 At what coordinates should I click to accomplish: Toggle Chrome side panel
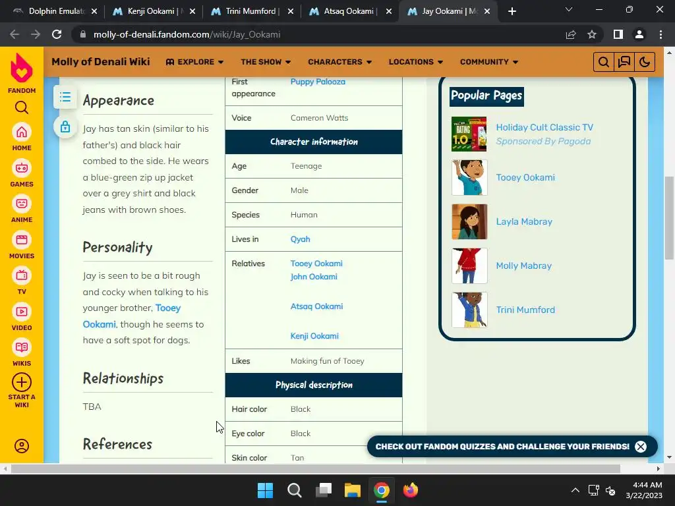[x=618, y=34]
